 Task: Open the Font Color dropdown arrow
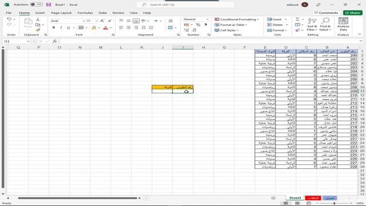(111, 28)
